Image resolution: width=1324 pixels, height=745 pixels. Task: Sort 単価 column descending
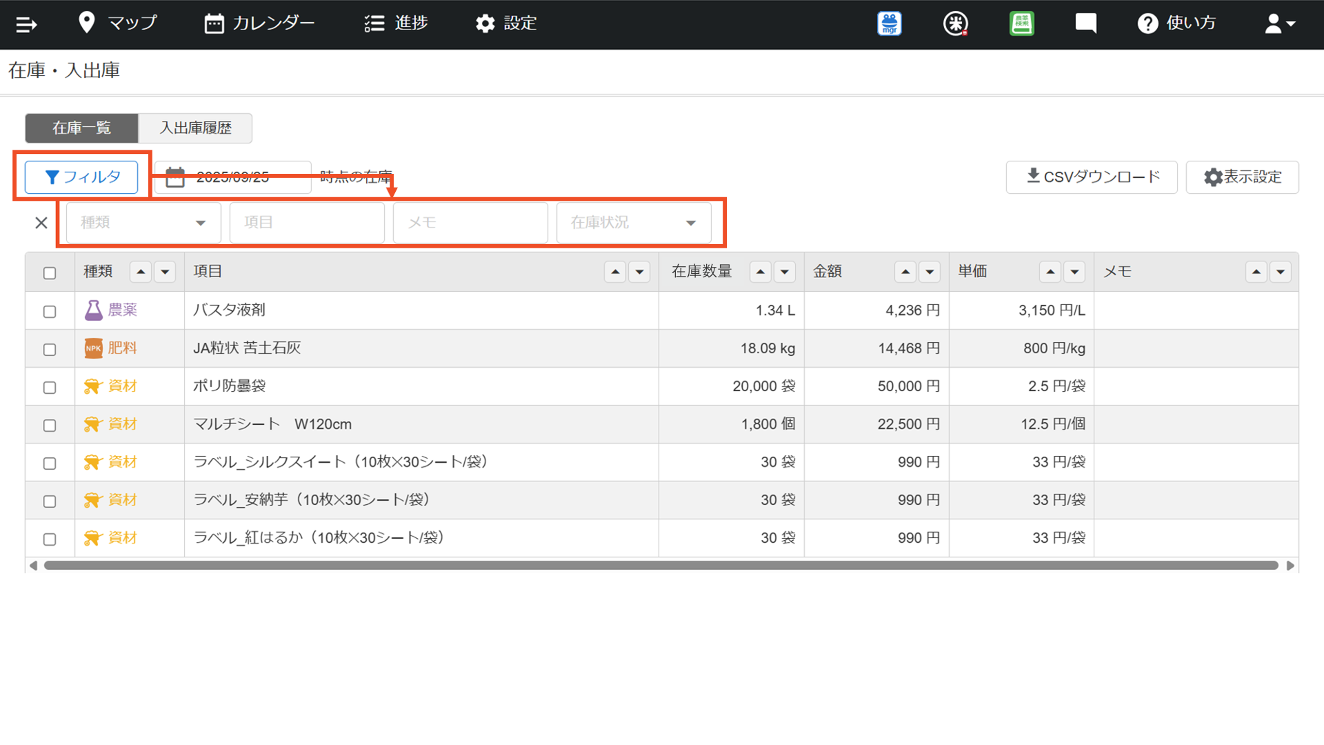pos(1074,272)
